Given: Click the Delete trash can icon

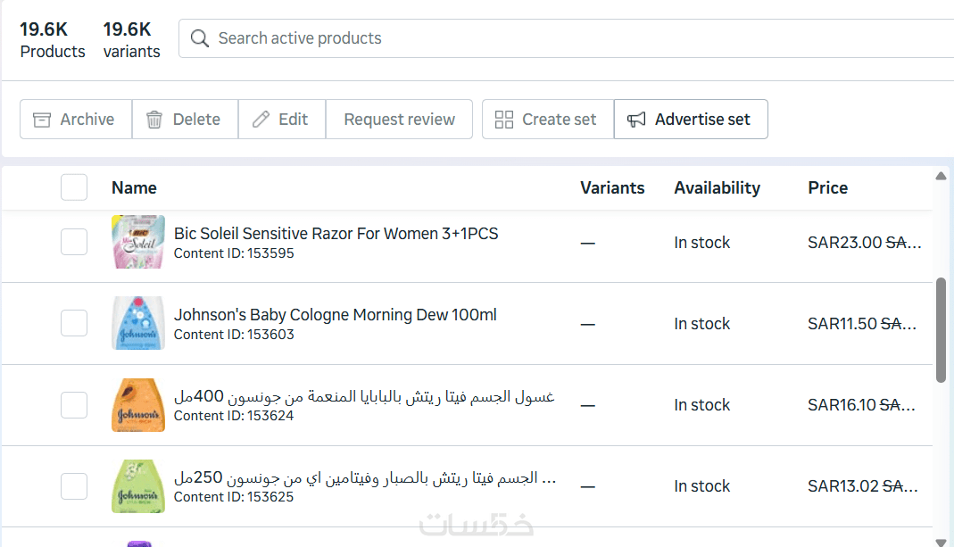Looking at the screenshot, I should [154, 120].
